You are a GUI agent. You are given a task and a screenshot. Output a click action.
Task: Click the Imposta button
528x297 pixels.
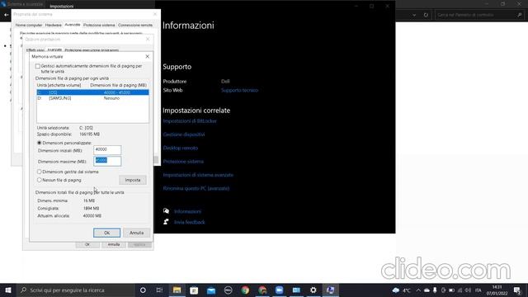click(x=133, y=180)
